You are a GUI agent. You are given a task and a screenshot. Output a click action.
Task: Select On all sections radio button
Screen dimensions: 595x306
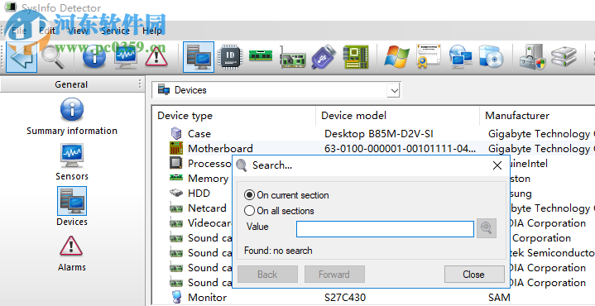coord(249,210)
